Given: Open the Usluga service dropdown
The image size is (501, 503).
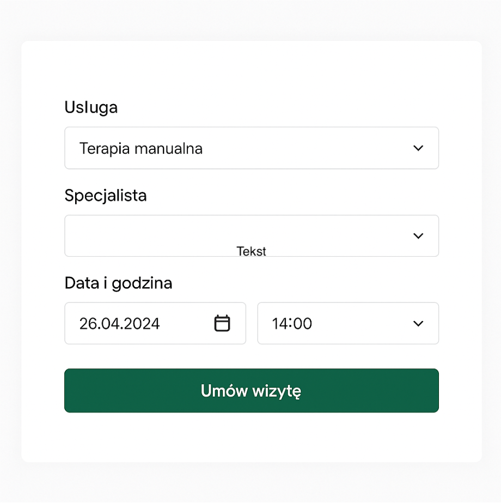Looking at the screenshot, I should (x=251, y=148).
